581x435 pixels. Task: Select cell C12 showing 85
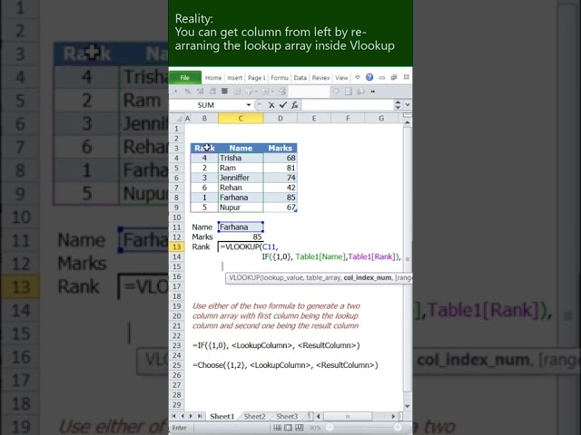[x=241, y=237]
